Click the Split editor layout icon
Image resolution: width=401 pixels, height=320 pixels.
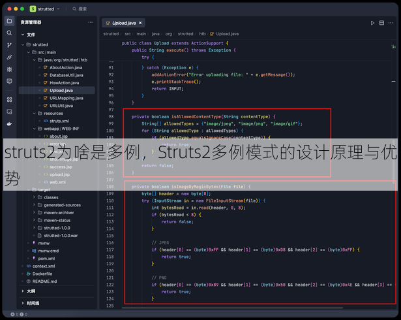click(x=381, y=23)
